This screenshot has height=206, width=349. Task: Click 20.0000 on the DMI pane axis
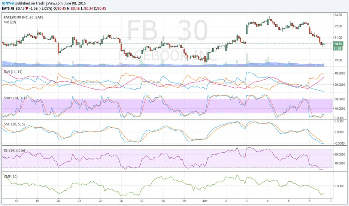click(x=340, y=85)
